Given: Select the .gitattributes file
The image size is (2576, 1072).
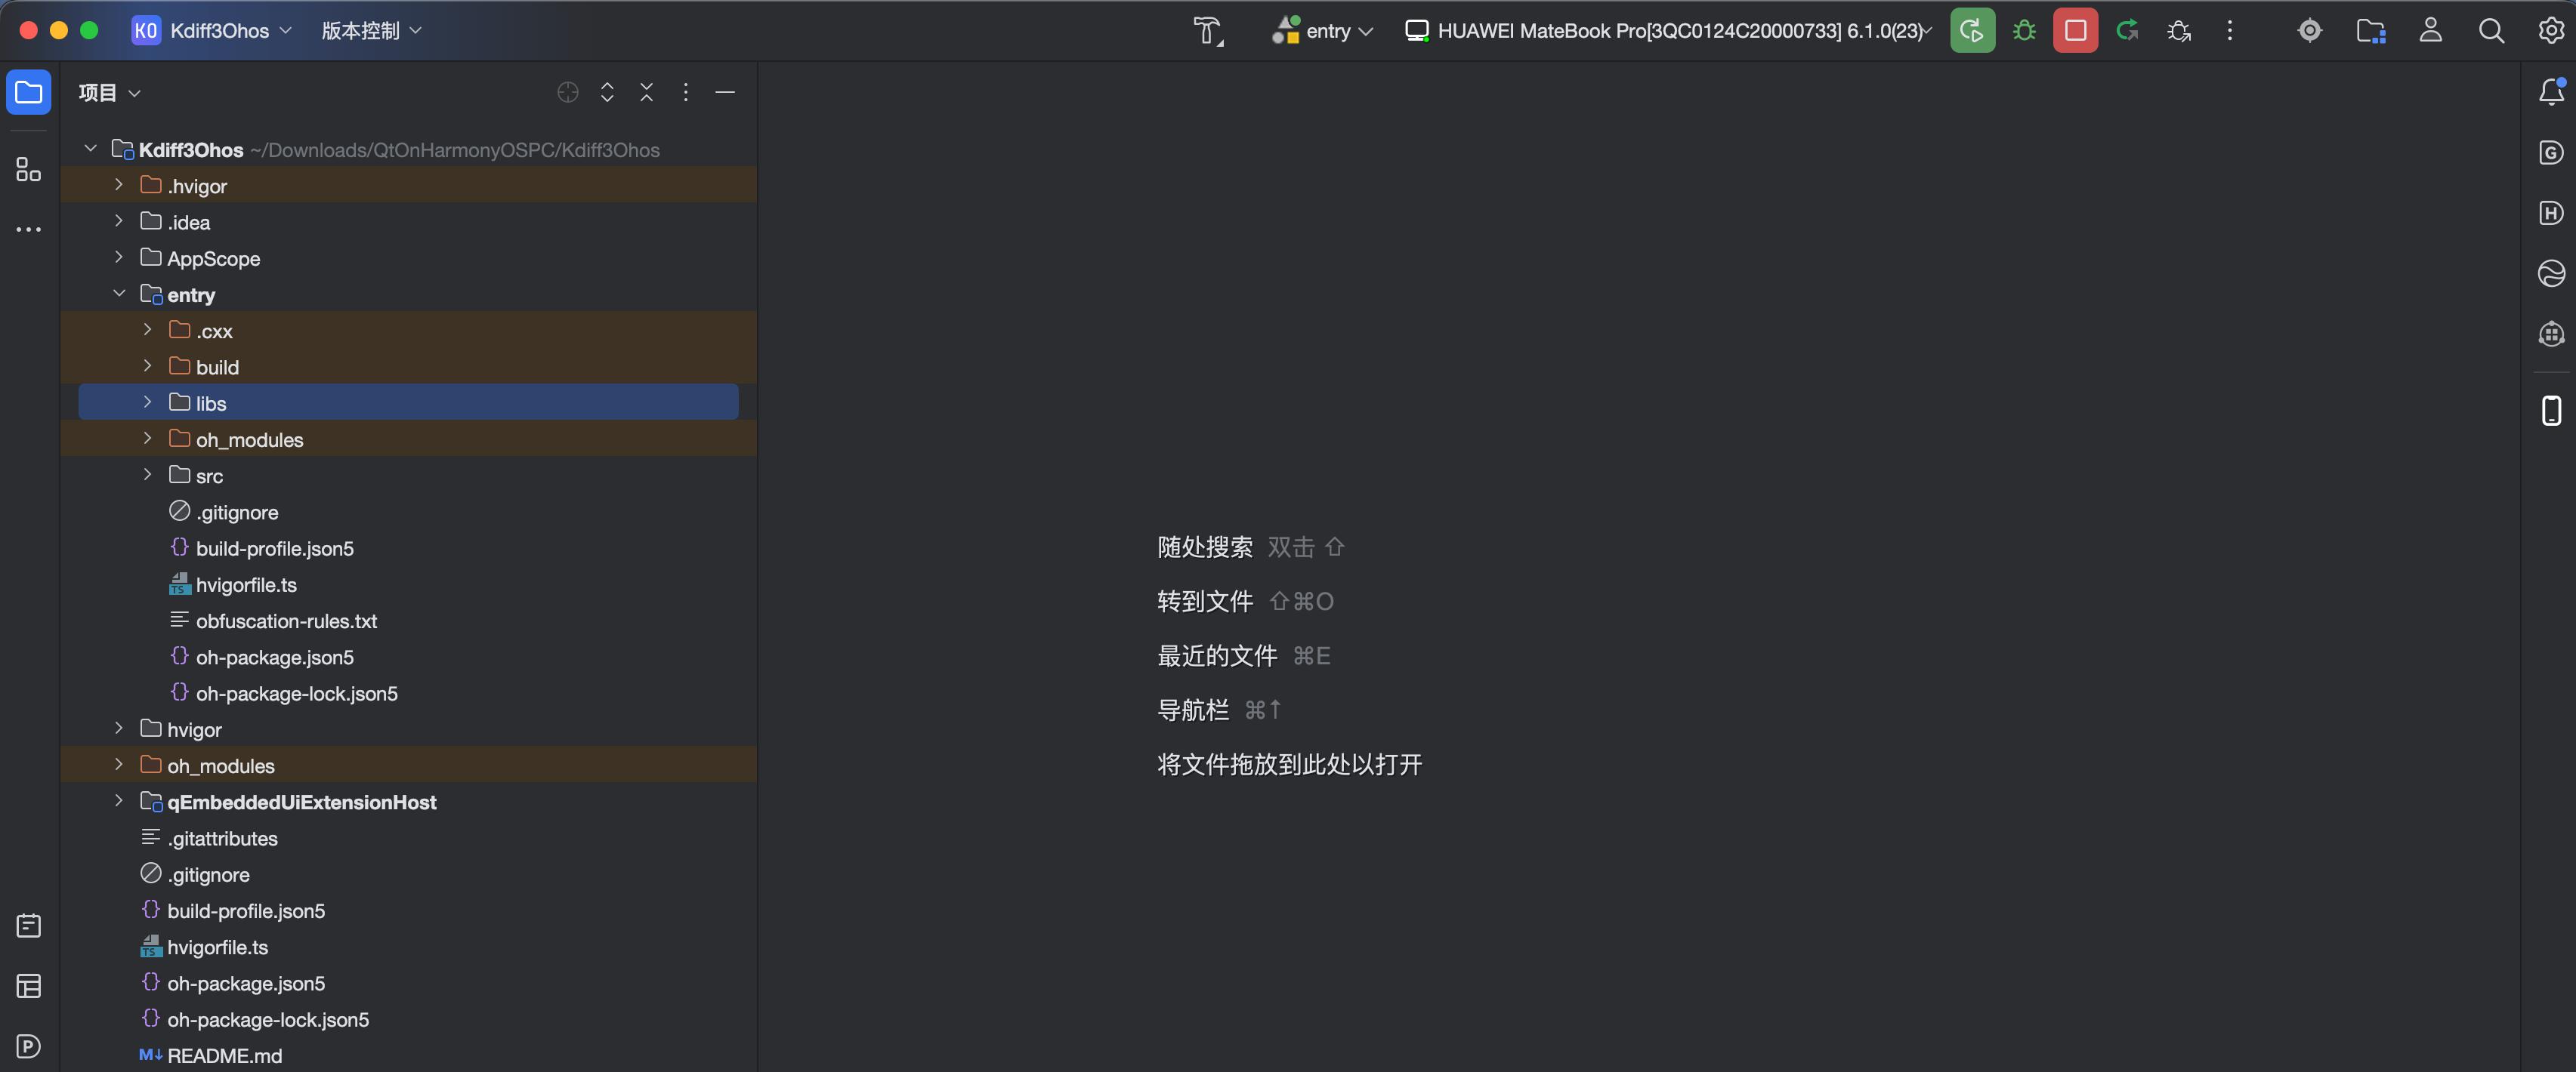Looking at the screenshot, I should tap(408, 838).
